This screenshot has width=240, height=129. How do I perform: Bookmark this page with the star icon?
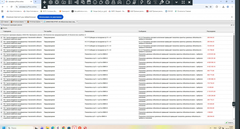pos(211,7)
